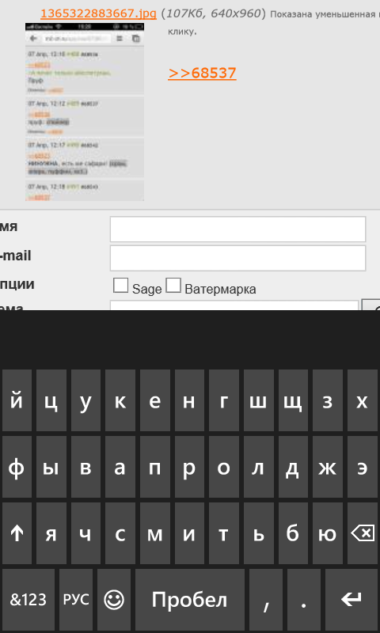This screenshot has height=633, width=380.
Task: Tap the letter ж key
Action: 328,467
